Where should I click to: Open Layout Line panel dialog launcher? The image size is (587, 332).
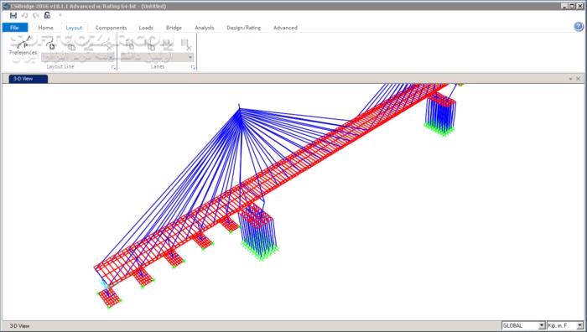click(113, 67)
